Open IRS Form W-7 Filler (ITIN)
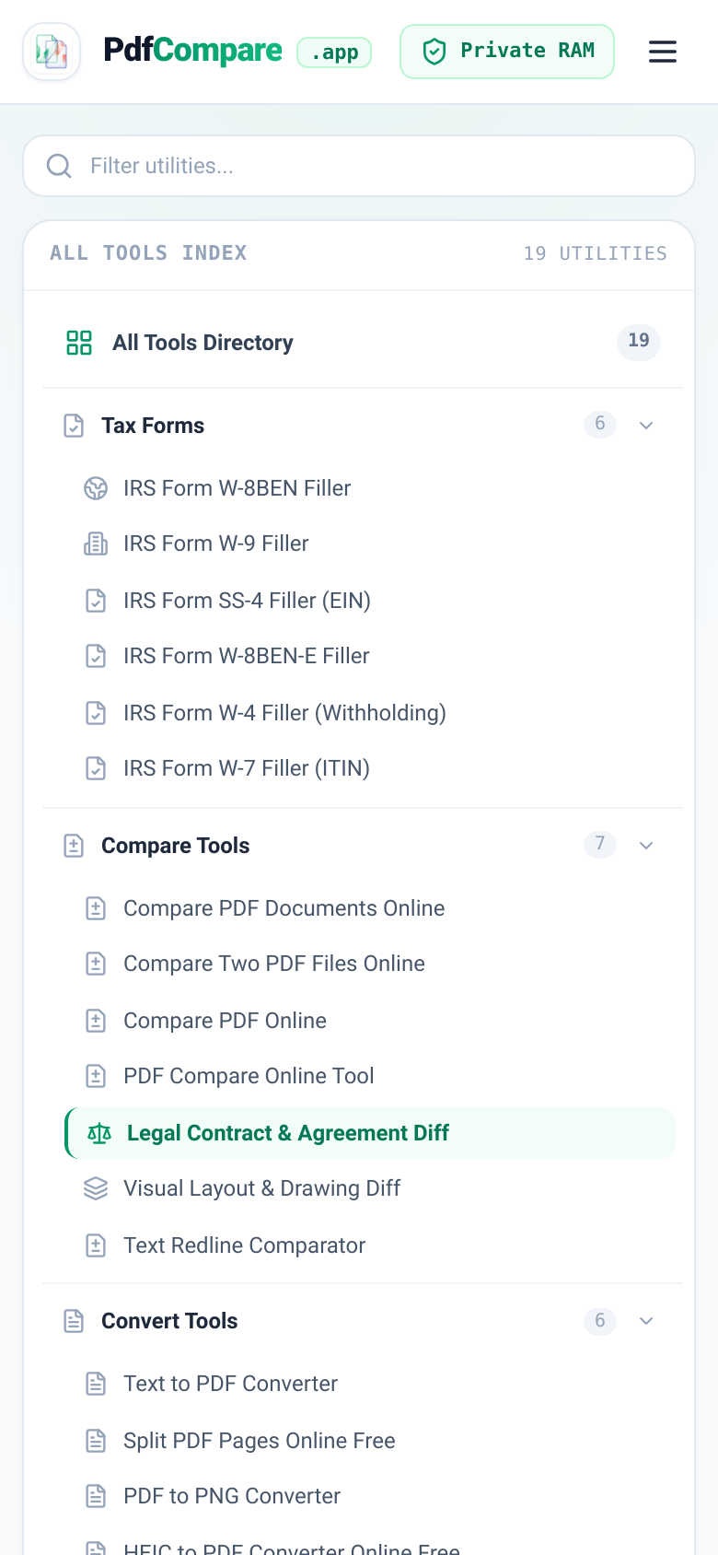The image size is (718, 1555). [x=370, y=768]
